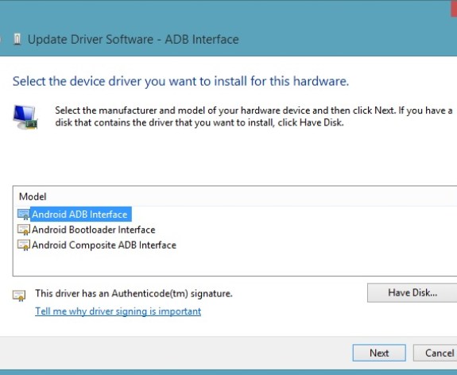Click the instruction text mentioning Have Disk

coord(254,117)
